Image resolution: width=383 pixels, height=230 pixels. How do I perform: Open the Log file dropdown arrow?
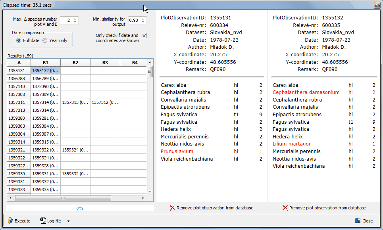tap(68, 221)
